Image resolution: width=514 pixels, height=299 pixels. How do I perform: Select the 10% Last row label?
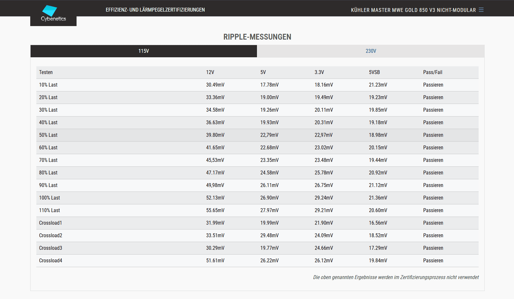(x=48, y=85)
